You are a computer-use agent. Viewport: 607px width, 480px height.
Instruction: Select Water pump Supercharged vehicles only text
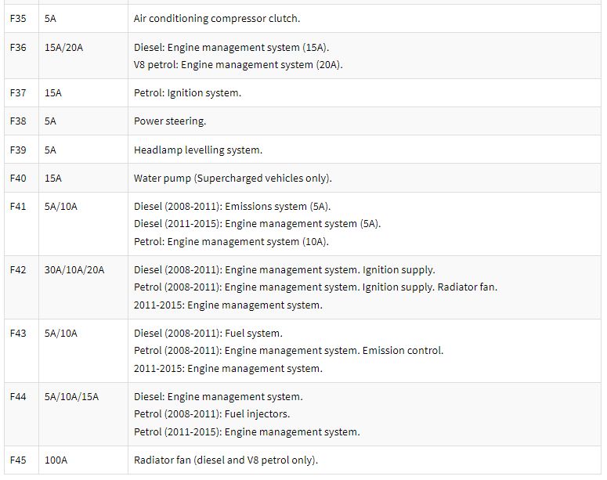[233, 178]
